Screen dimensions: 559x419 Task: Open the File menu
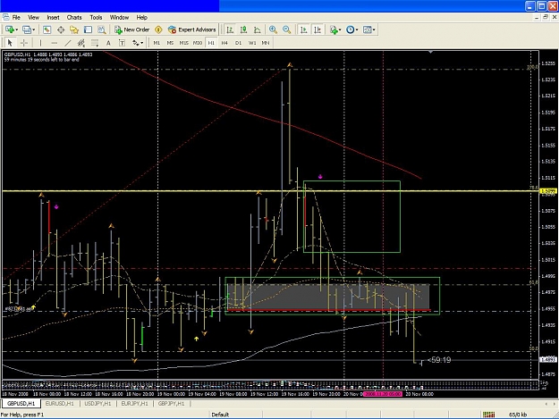click(16, 18)
